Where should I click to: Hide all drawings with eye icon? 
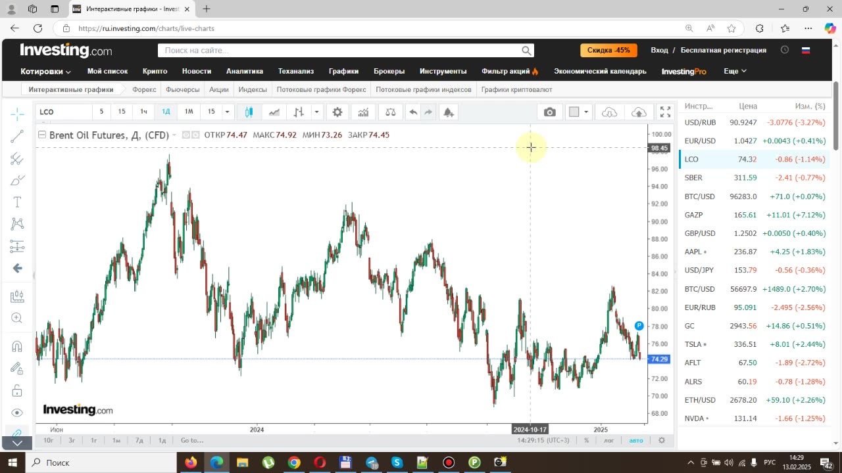[x=17, y=413]
